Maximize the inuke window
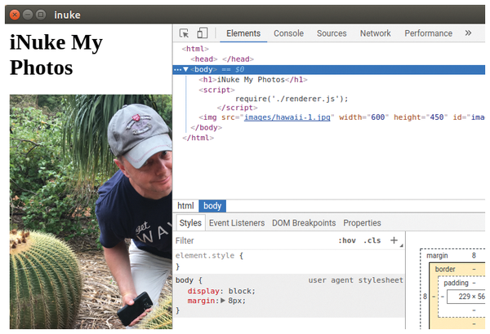Image resolution: width=490 pixels, height=334 pixels. point(41,15)
